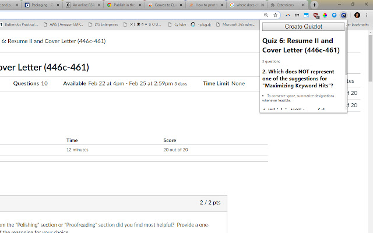Click the '3 questions' text in popup
Screen dimensions: 373x233
(271, 62)
